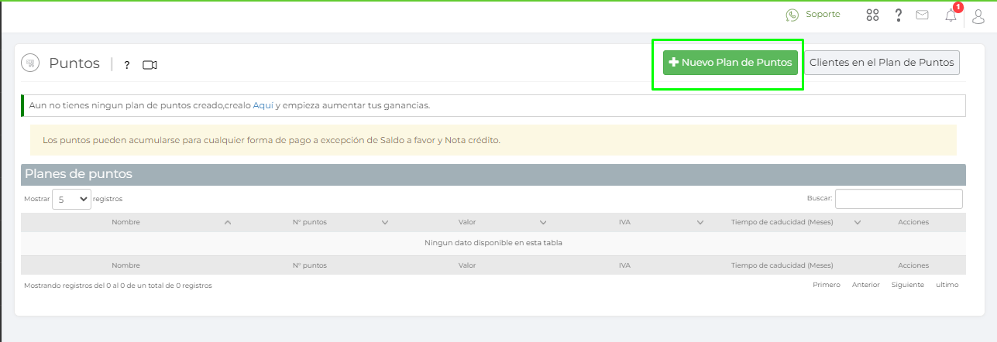The height and width of the screenshot is (342, 997).
Task: Go to Siguiente page
Action: (x=907, y=285)
